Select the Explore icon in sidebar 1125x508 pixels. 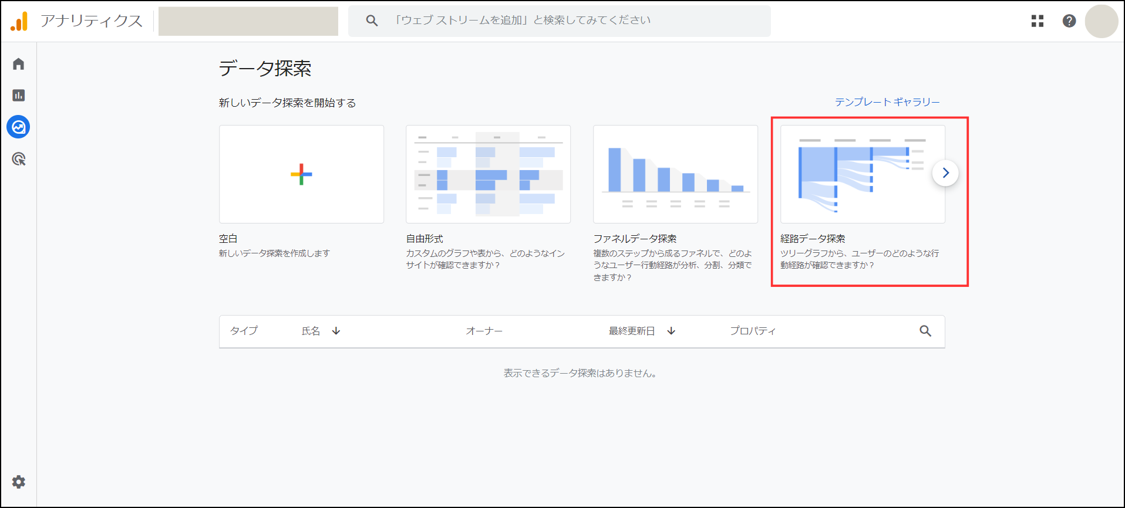[18, 127]
